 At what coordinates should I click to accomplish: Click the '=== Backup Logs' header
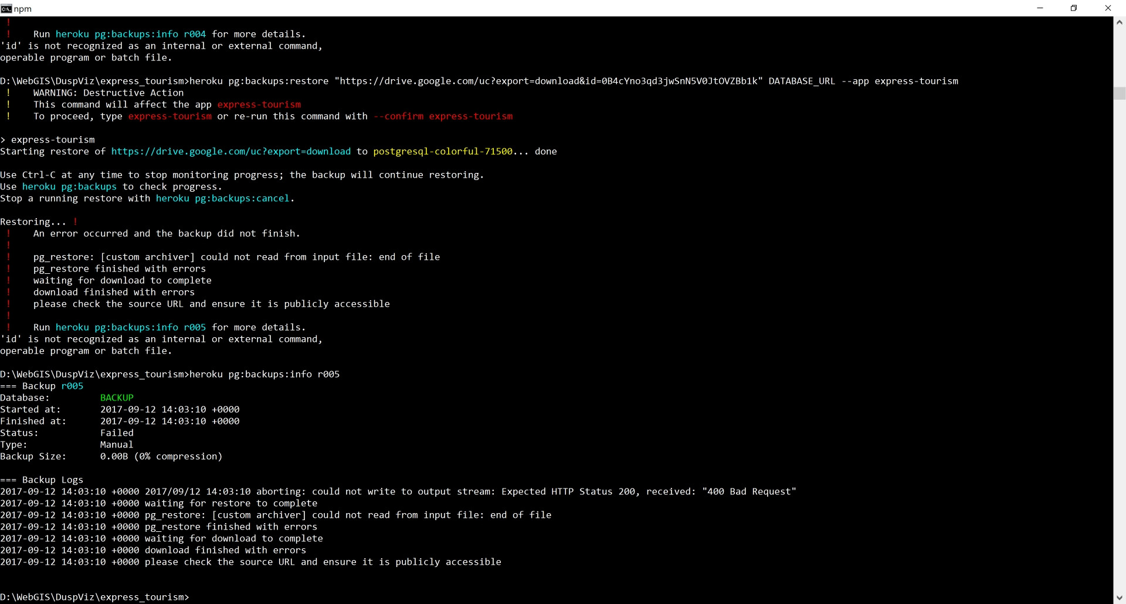pyautogui.click(x=42, y=480)
